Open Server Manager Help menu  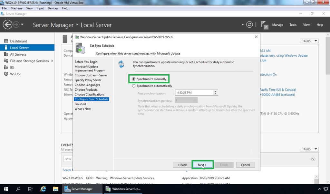[x=320, y=24]
